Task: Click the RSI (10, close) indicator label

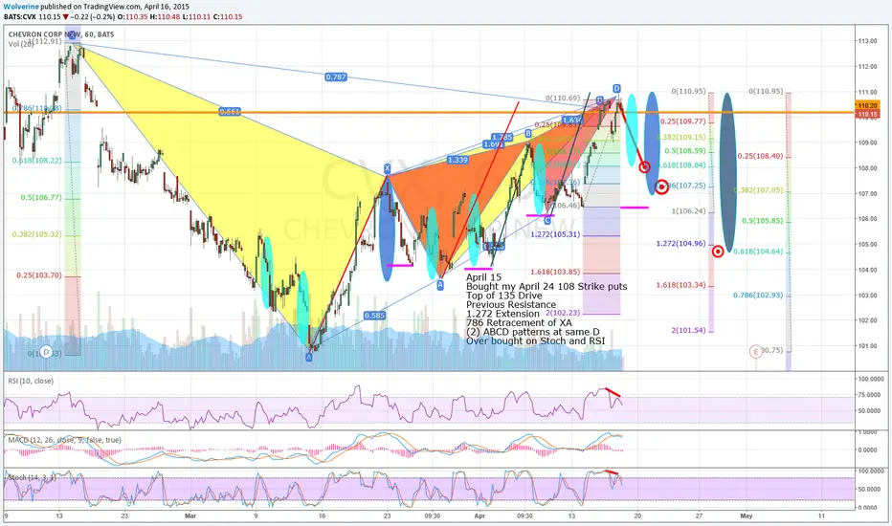Action: point(31,381)
